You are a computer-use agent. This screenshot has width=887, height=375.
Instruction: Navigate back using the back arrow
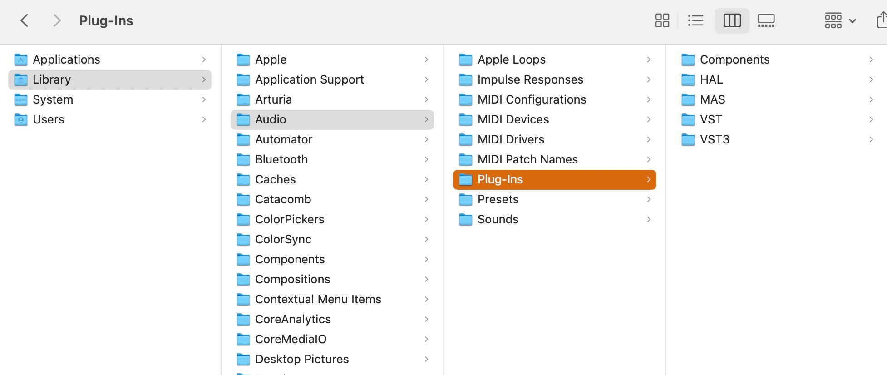[24, 20]
